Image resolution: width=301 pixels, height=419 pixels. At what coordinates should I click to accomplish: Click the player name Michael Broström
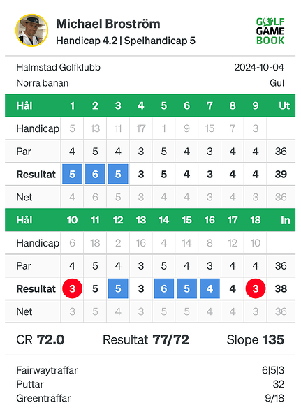pyautogui.click(x=108, y=24)
